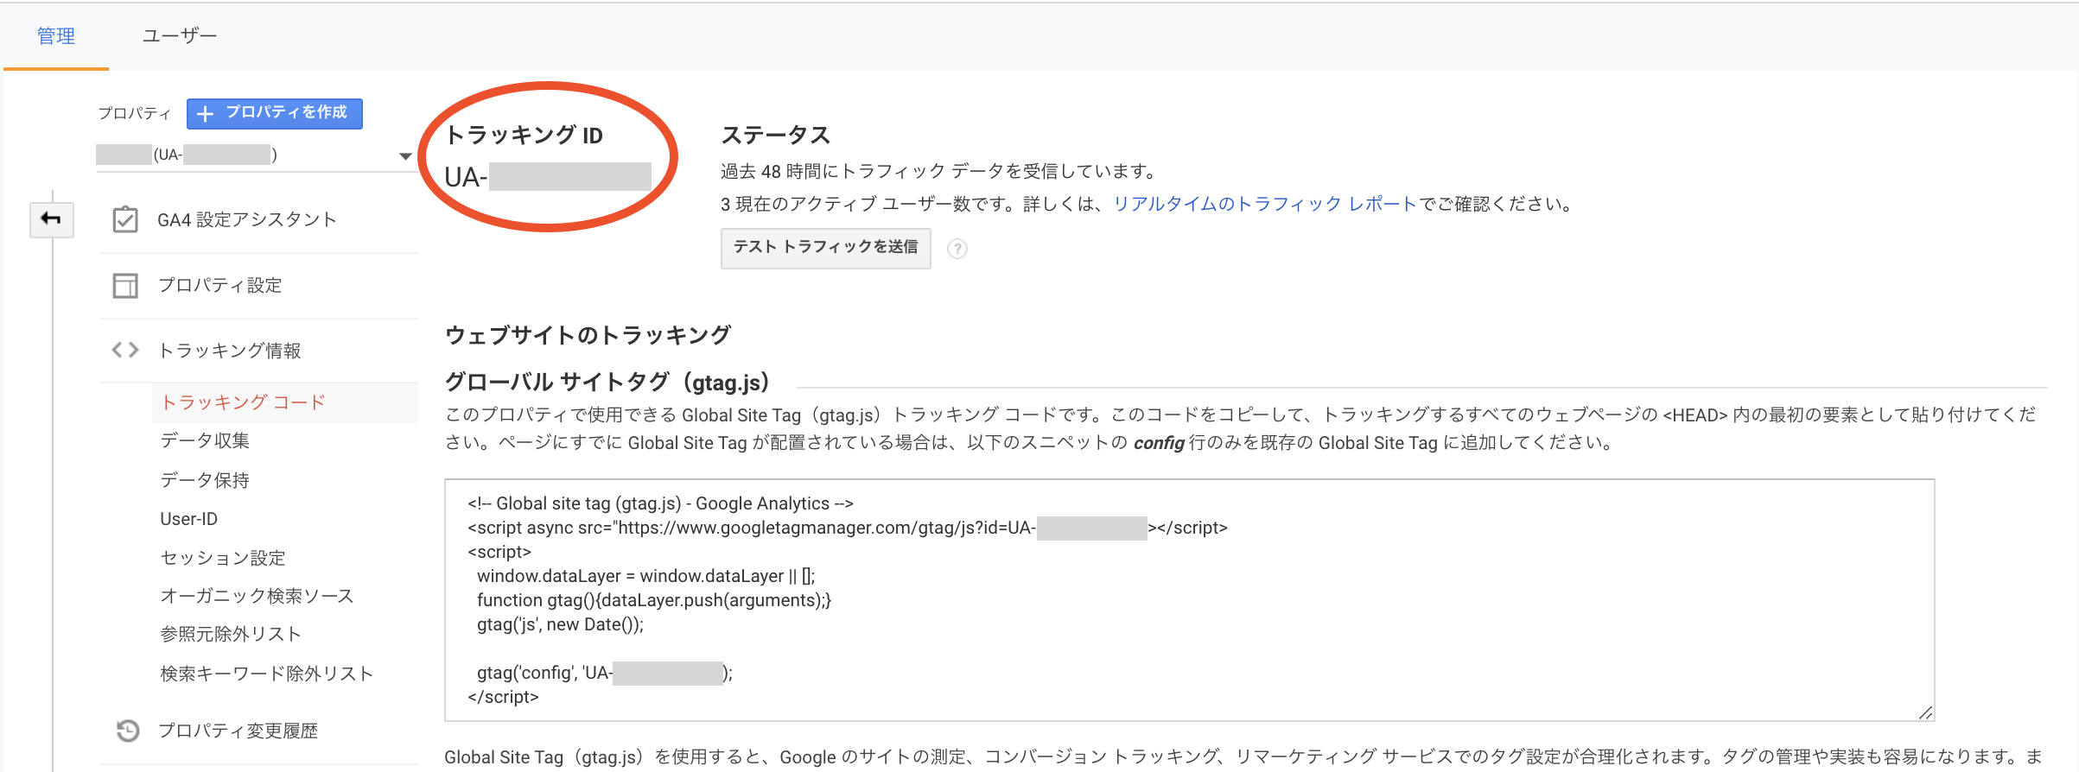Click the プロパティ変更履歴 history icon
Viewport: 2079px width, 772px height.
pos(127,731)
